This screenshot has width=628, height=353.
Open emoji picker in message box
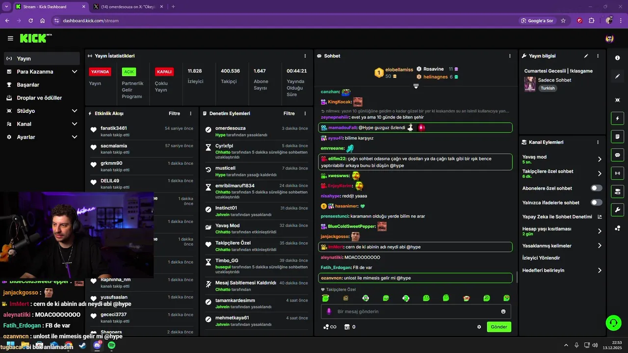[503, 311]
